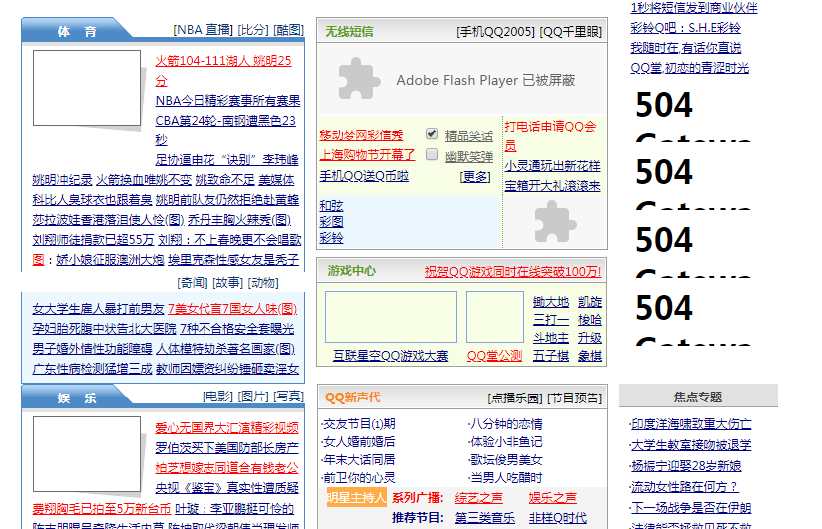Click the game image above QQ堂公测

(x=495, y=317)
